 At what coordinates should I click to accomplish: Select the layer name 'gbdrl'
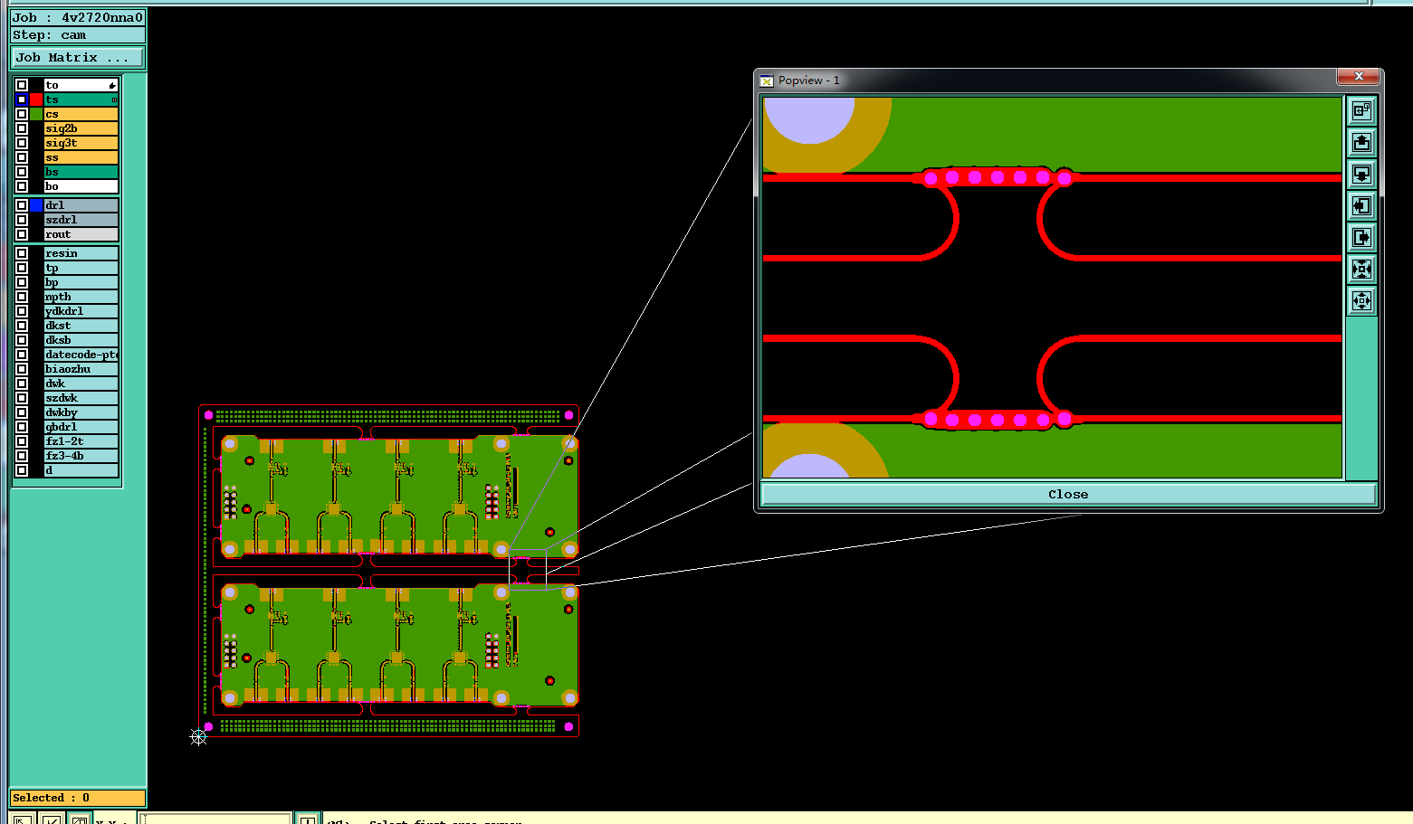coord(81,427)
